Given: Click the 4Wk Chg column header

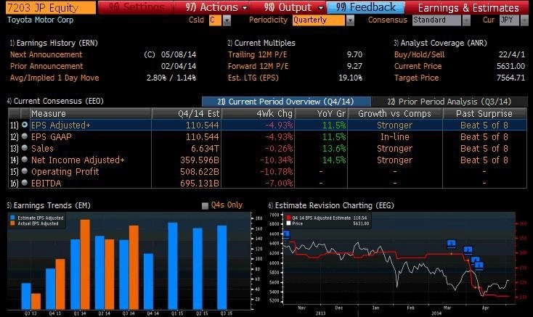Looking at the screenshot, I should [x=258, y=113].
